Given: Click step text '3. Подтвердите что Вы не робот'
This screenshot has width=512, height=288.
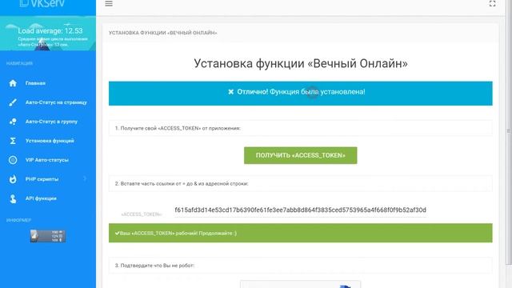Looking at the screenshot, I should (x=154, y=266).
